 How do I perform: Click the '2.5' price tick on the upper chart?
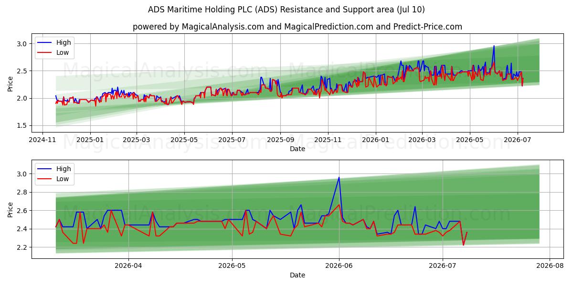23,71
